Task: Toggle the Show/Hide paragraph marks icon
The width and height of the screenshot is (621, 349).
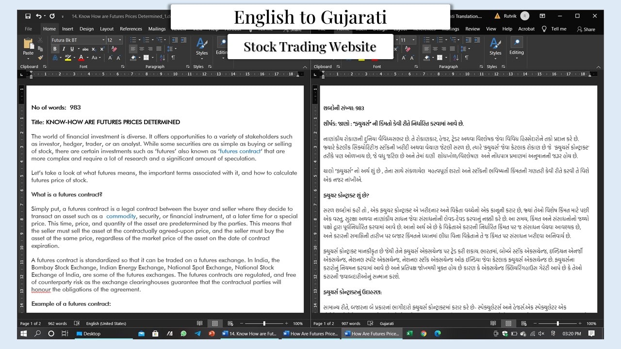Action: 173,58
